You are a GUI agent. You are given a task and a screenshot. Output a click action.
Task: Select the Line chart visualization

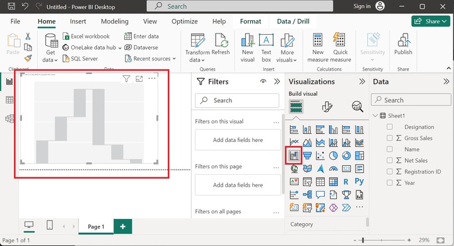[x=294, y=143]
